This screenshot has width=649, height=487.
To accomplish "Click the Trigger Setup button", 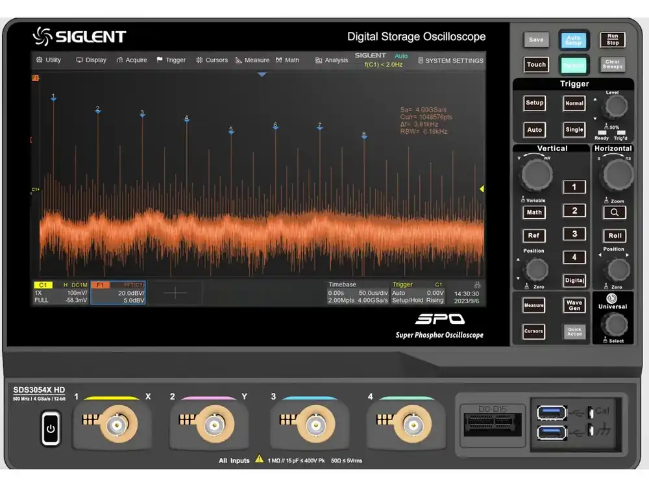I will pos(534,103).
